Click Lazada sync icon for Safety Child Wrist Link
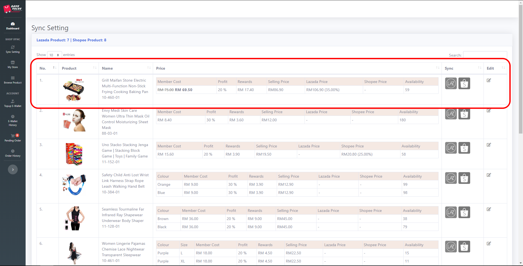 (x=451, y=178)
